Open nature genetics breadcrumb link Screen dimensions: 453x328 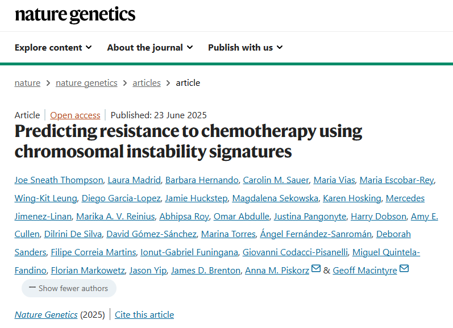click(86, 83)
